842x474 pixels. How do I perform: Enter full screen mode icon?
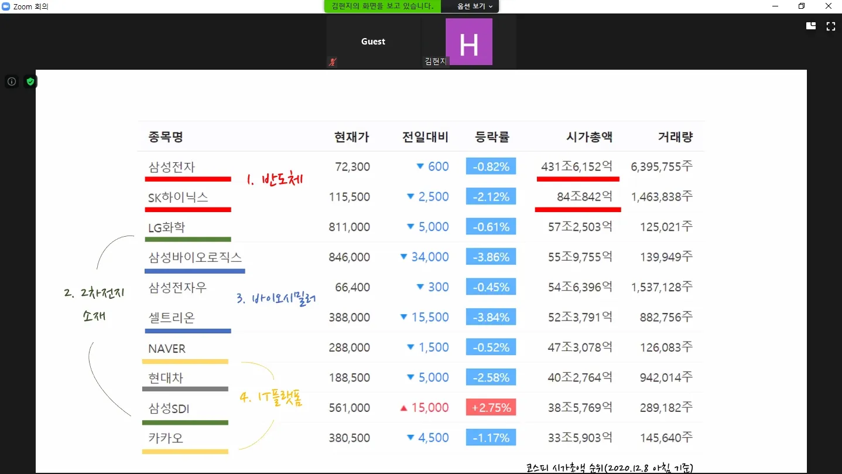coord(830,26)
